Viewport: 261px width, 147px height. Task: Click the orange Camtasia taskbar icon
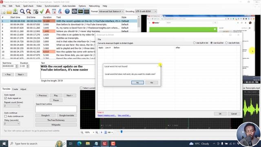tap(113, 143)
